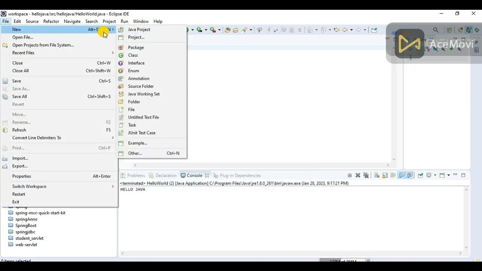Switch to Plug-in Dependencies tab

click(237, 175)
